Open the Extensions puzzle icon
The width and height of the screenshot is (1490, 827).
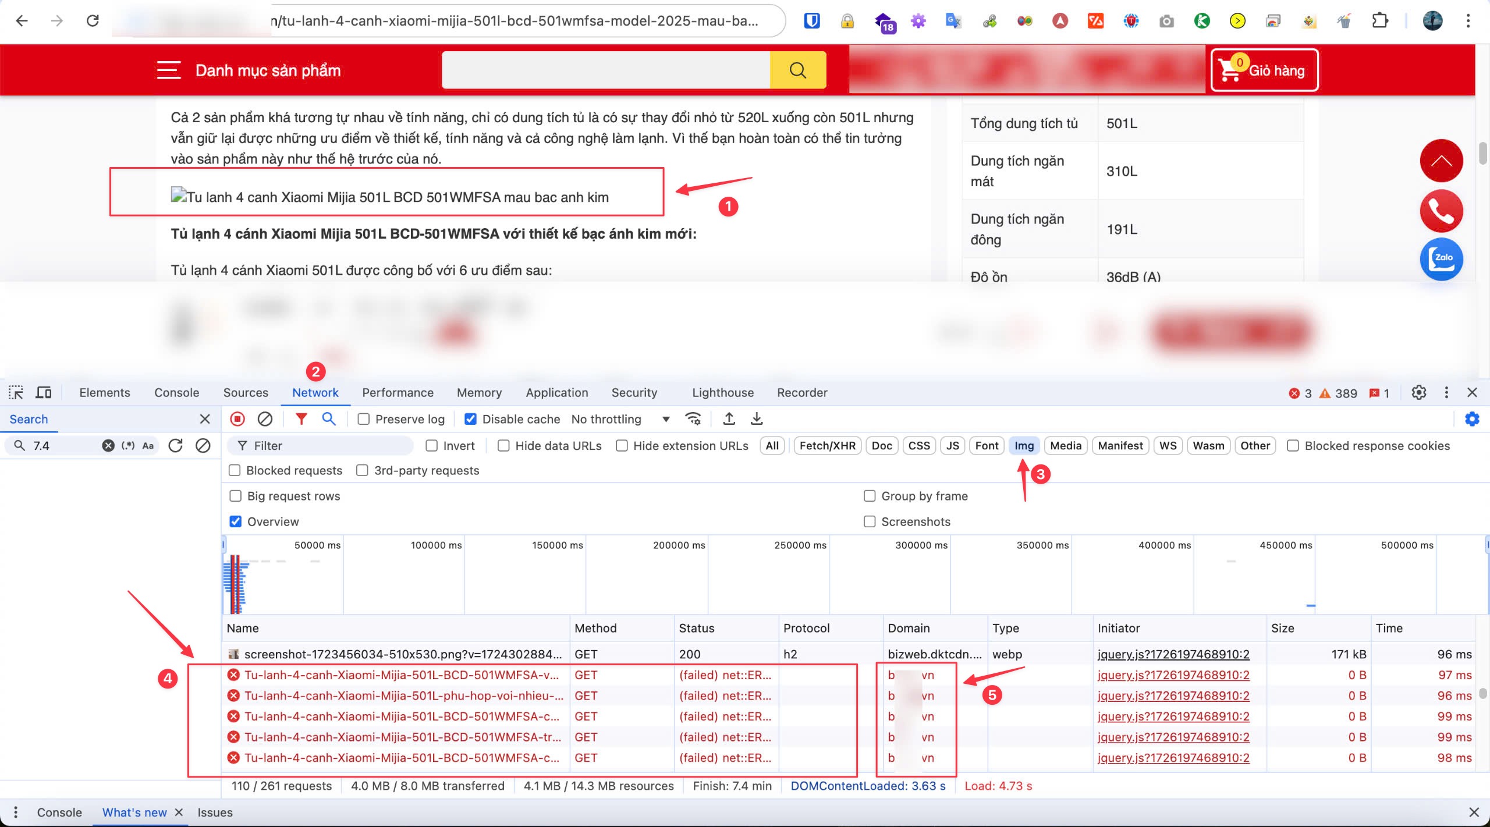(x=1379, y=22)
